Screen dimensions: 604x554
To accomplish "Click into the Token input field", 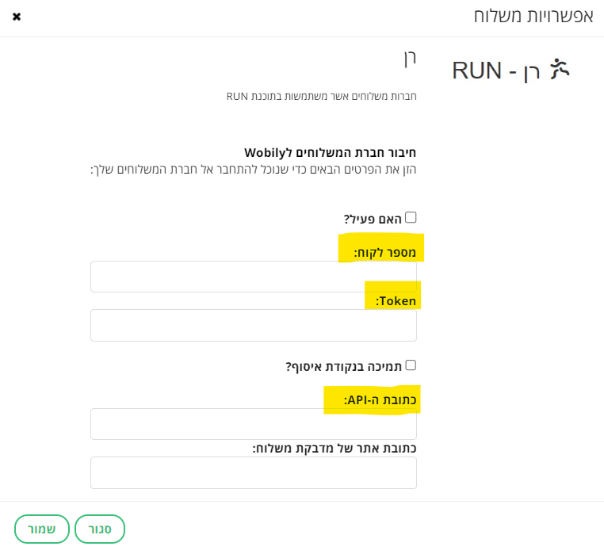I will point(254,325).
